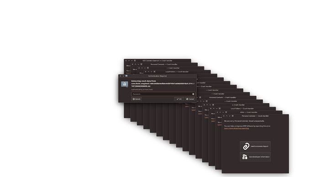Click crash icon in Personal Calendar title bar

[233, 116]
